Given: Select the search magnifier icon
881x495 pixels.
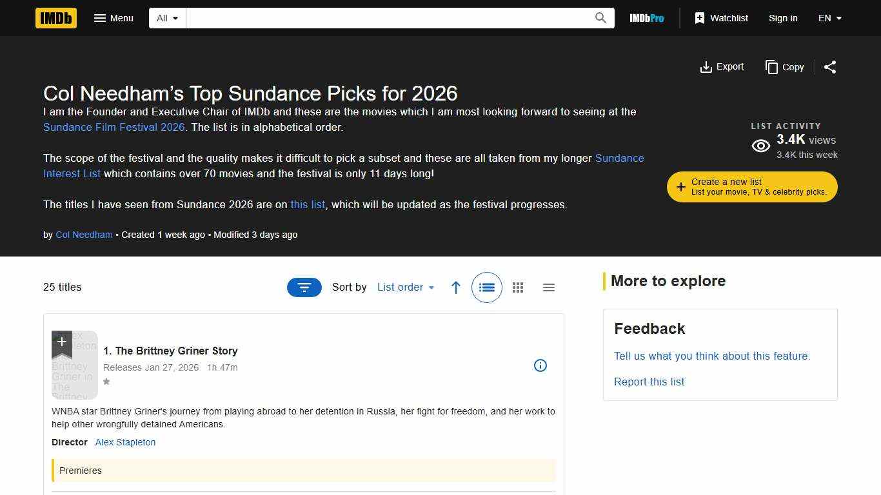Looking at the screenshot, I should (600, 18).
